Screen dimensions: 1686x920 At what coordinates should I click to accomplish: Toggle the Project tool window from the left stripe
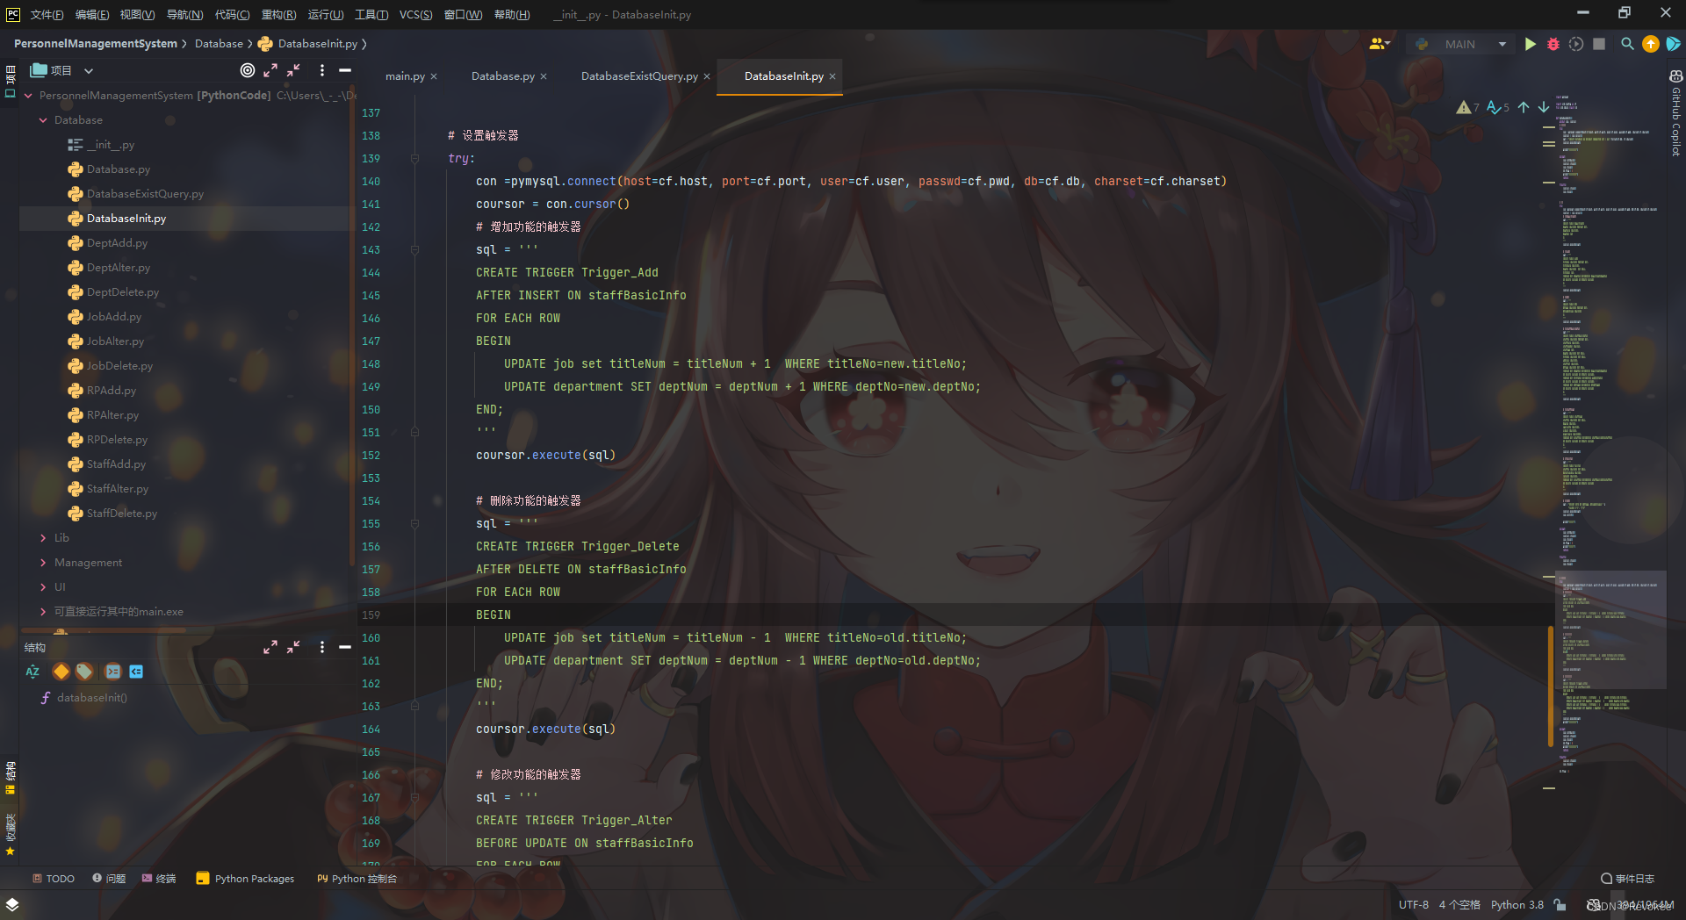coord(11,81)
